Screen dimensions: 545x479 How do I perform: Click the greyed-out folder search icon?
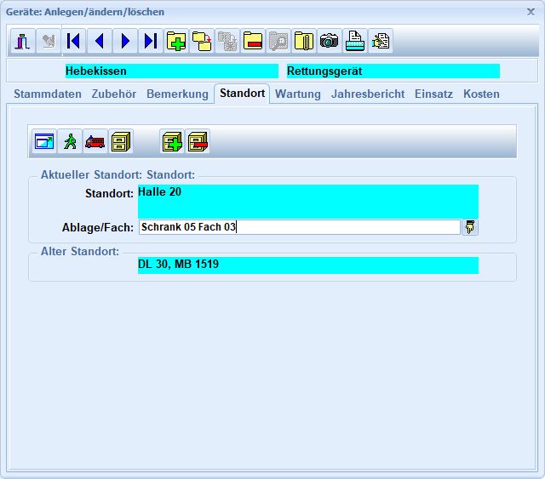tap(278, 41)
